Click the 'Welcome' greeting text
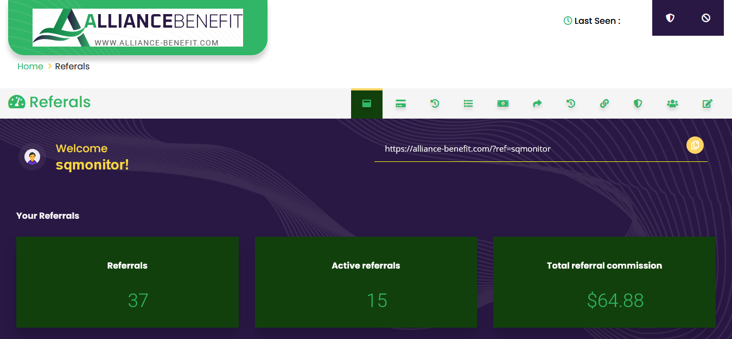The width and height of the screenshot is (732, 339). click(x=81, y=148)
